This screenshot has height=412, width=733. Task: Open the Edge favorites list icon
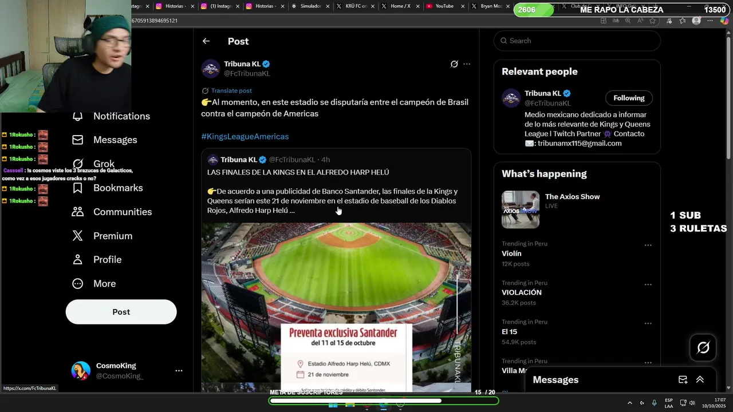click(x=682, y=21)
